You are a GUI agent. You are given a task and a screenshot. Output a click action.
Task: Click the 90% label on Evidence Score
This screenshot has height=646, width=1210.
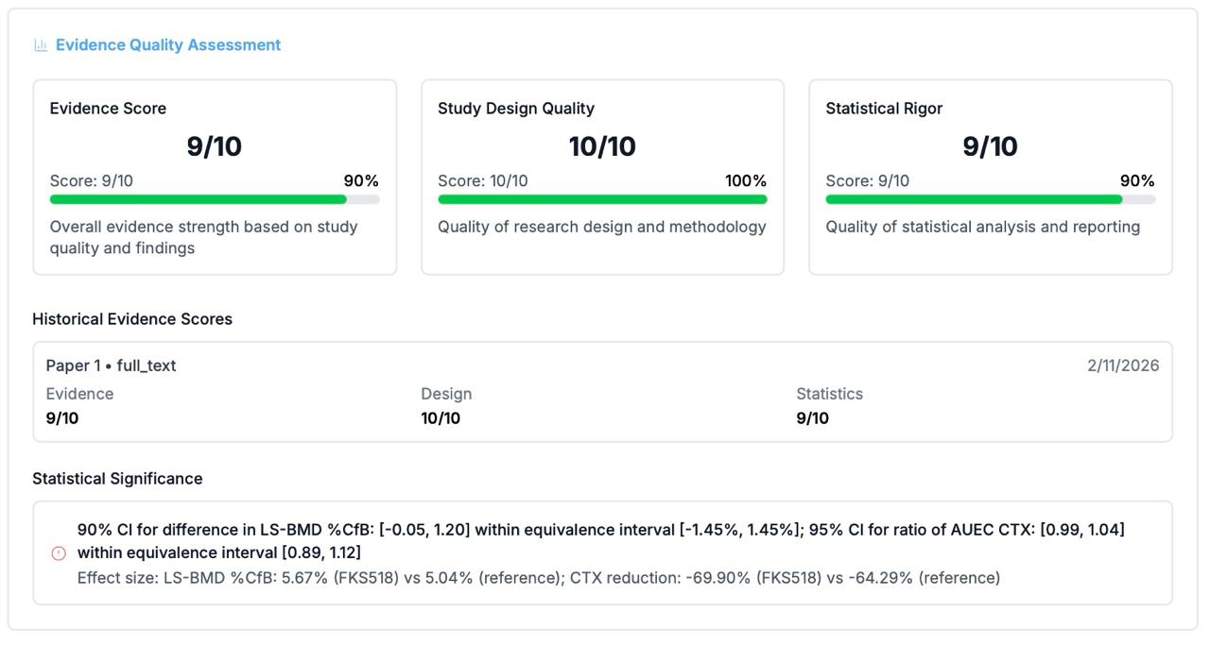pyautogui.click(x=362, y=180)
